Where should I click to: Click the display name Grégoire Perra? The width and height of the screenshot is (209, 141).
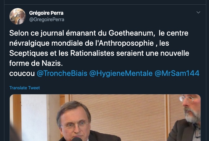(46, 13)
